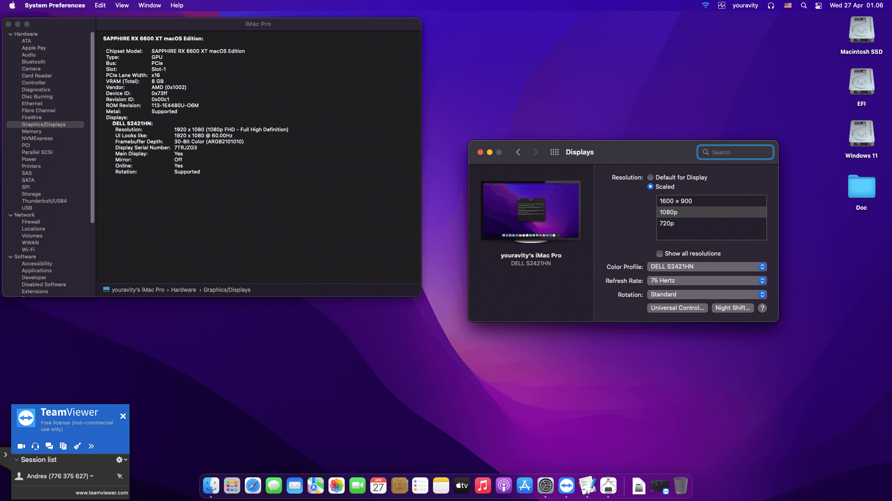Open App Store from the Dock
Screen dimensions: 892x501
tap(525, 486)
